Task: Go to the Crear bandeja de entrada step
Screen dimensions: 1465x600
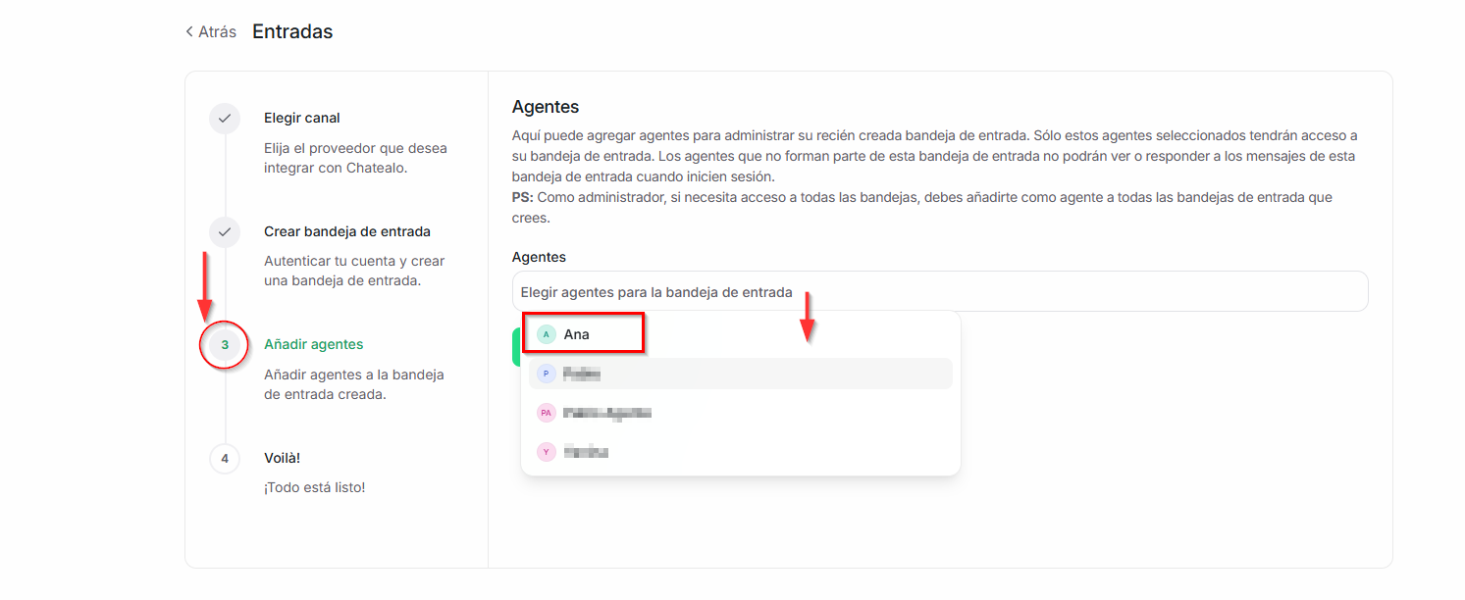Action: tap(347, 231)
